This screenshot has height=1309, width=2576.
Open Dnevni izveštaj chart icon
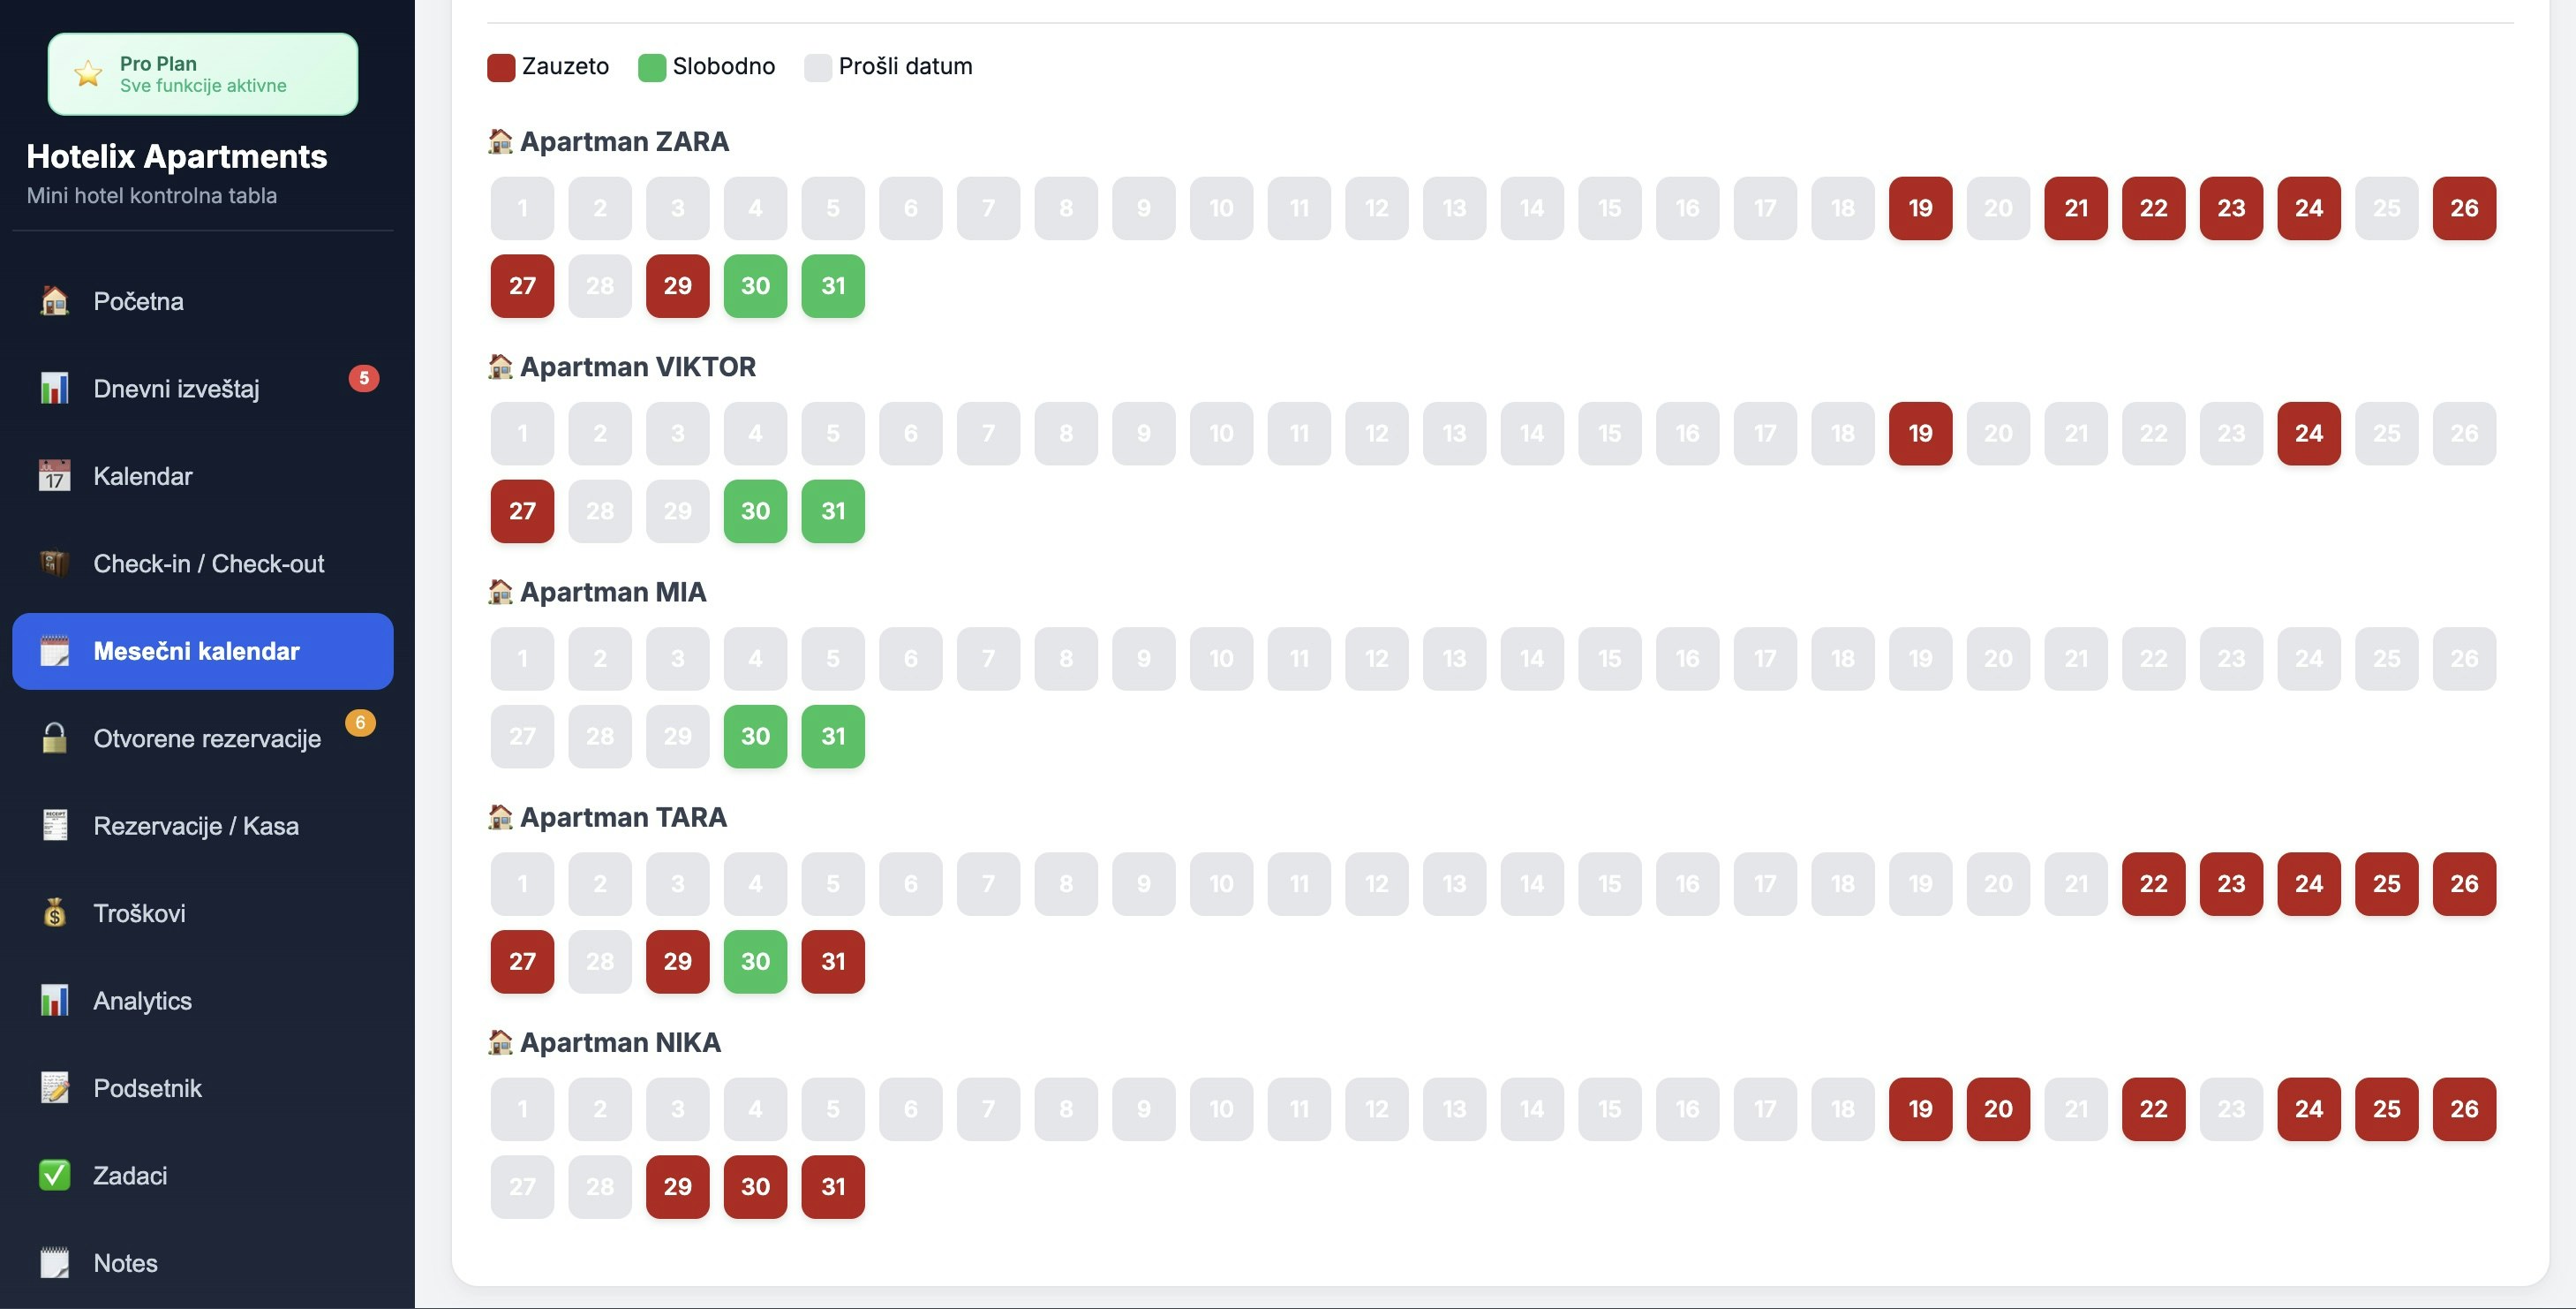click(55, 389)
